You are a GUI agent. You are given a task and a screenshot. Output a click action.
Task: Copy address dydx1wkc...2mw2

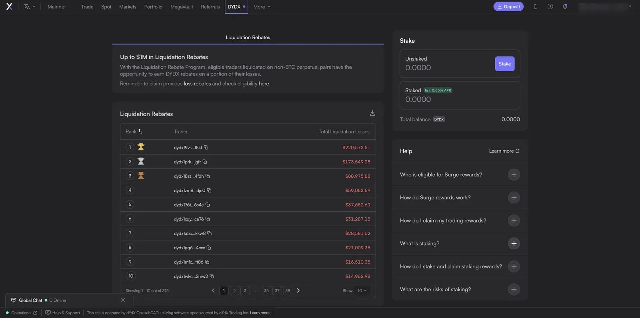[212, 276]
